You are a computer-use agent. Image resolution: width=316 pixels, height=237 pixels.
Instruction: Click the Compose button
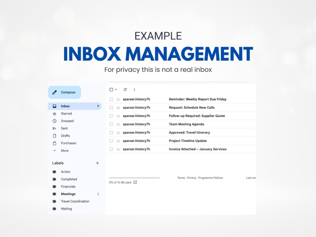pos(64,92)
